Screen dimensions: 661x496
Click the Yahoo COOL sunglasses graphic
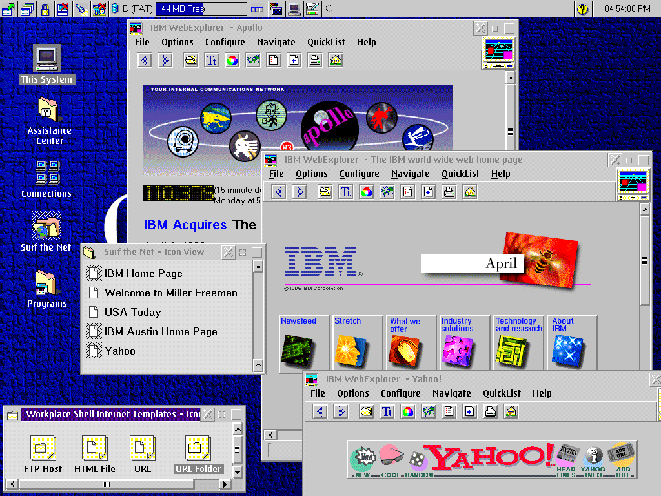[391, 460]
